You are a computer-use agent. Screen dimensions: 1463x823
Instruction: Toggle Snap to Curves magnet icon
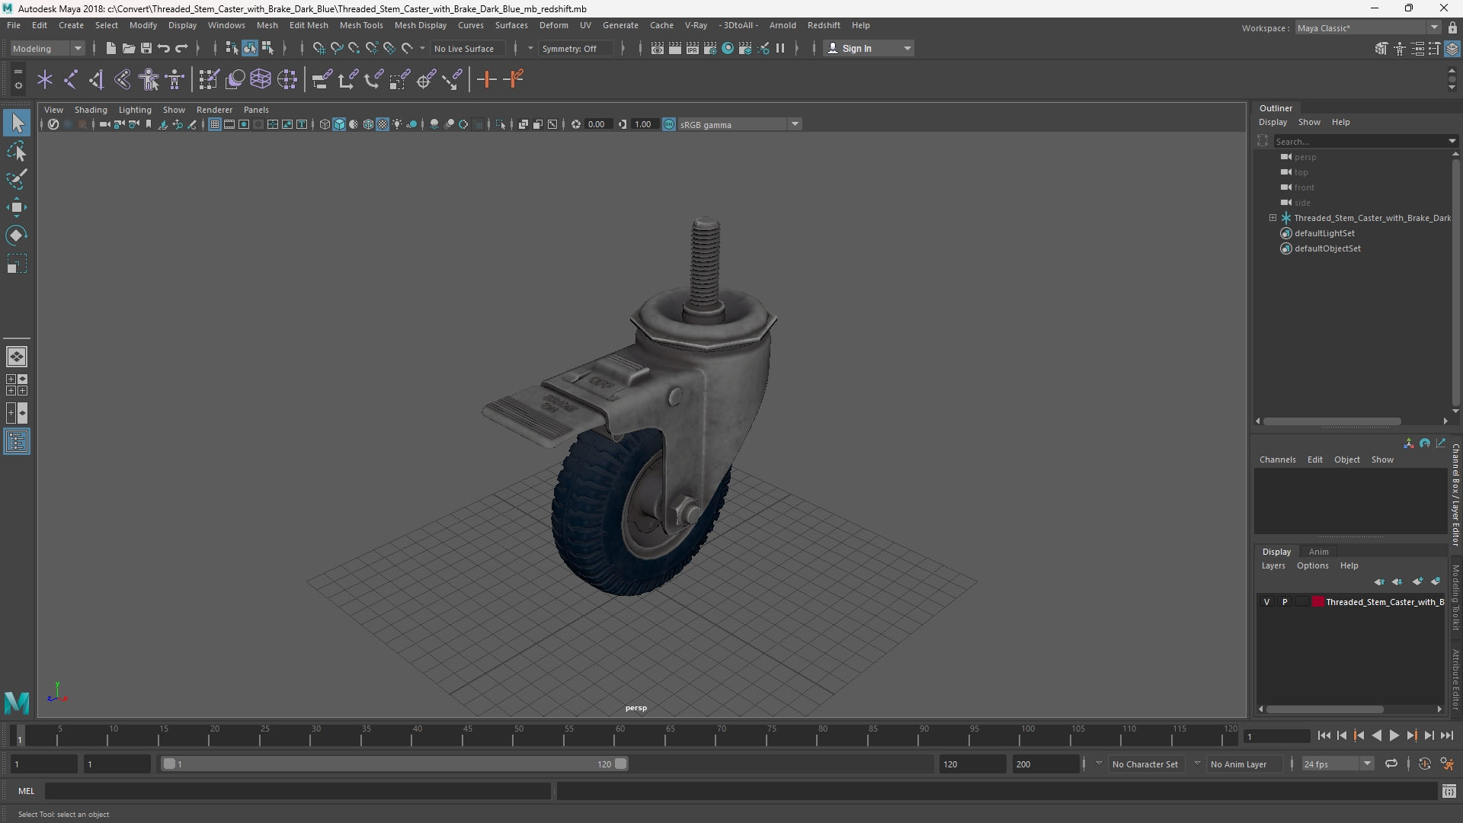click(x=336, y=48)
